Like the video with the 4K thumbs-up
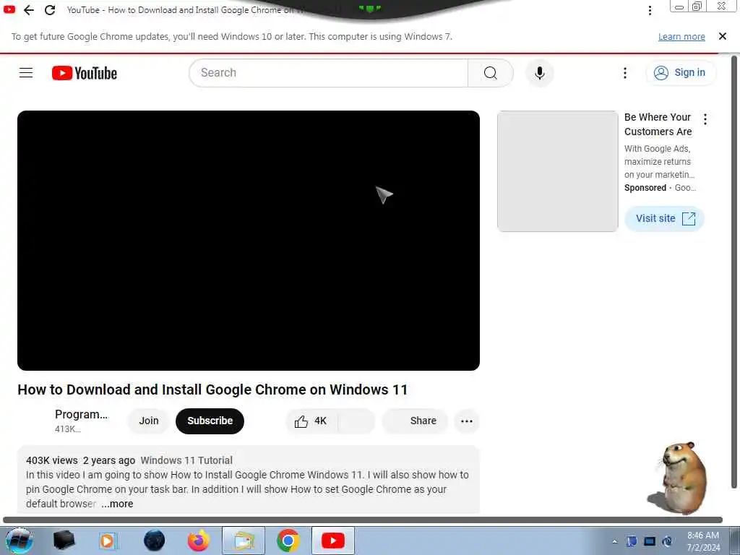 coord(311,421)
